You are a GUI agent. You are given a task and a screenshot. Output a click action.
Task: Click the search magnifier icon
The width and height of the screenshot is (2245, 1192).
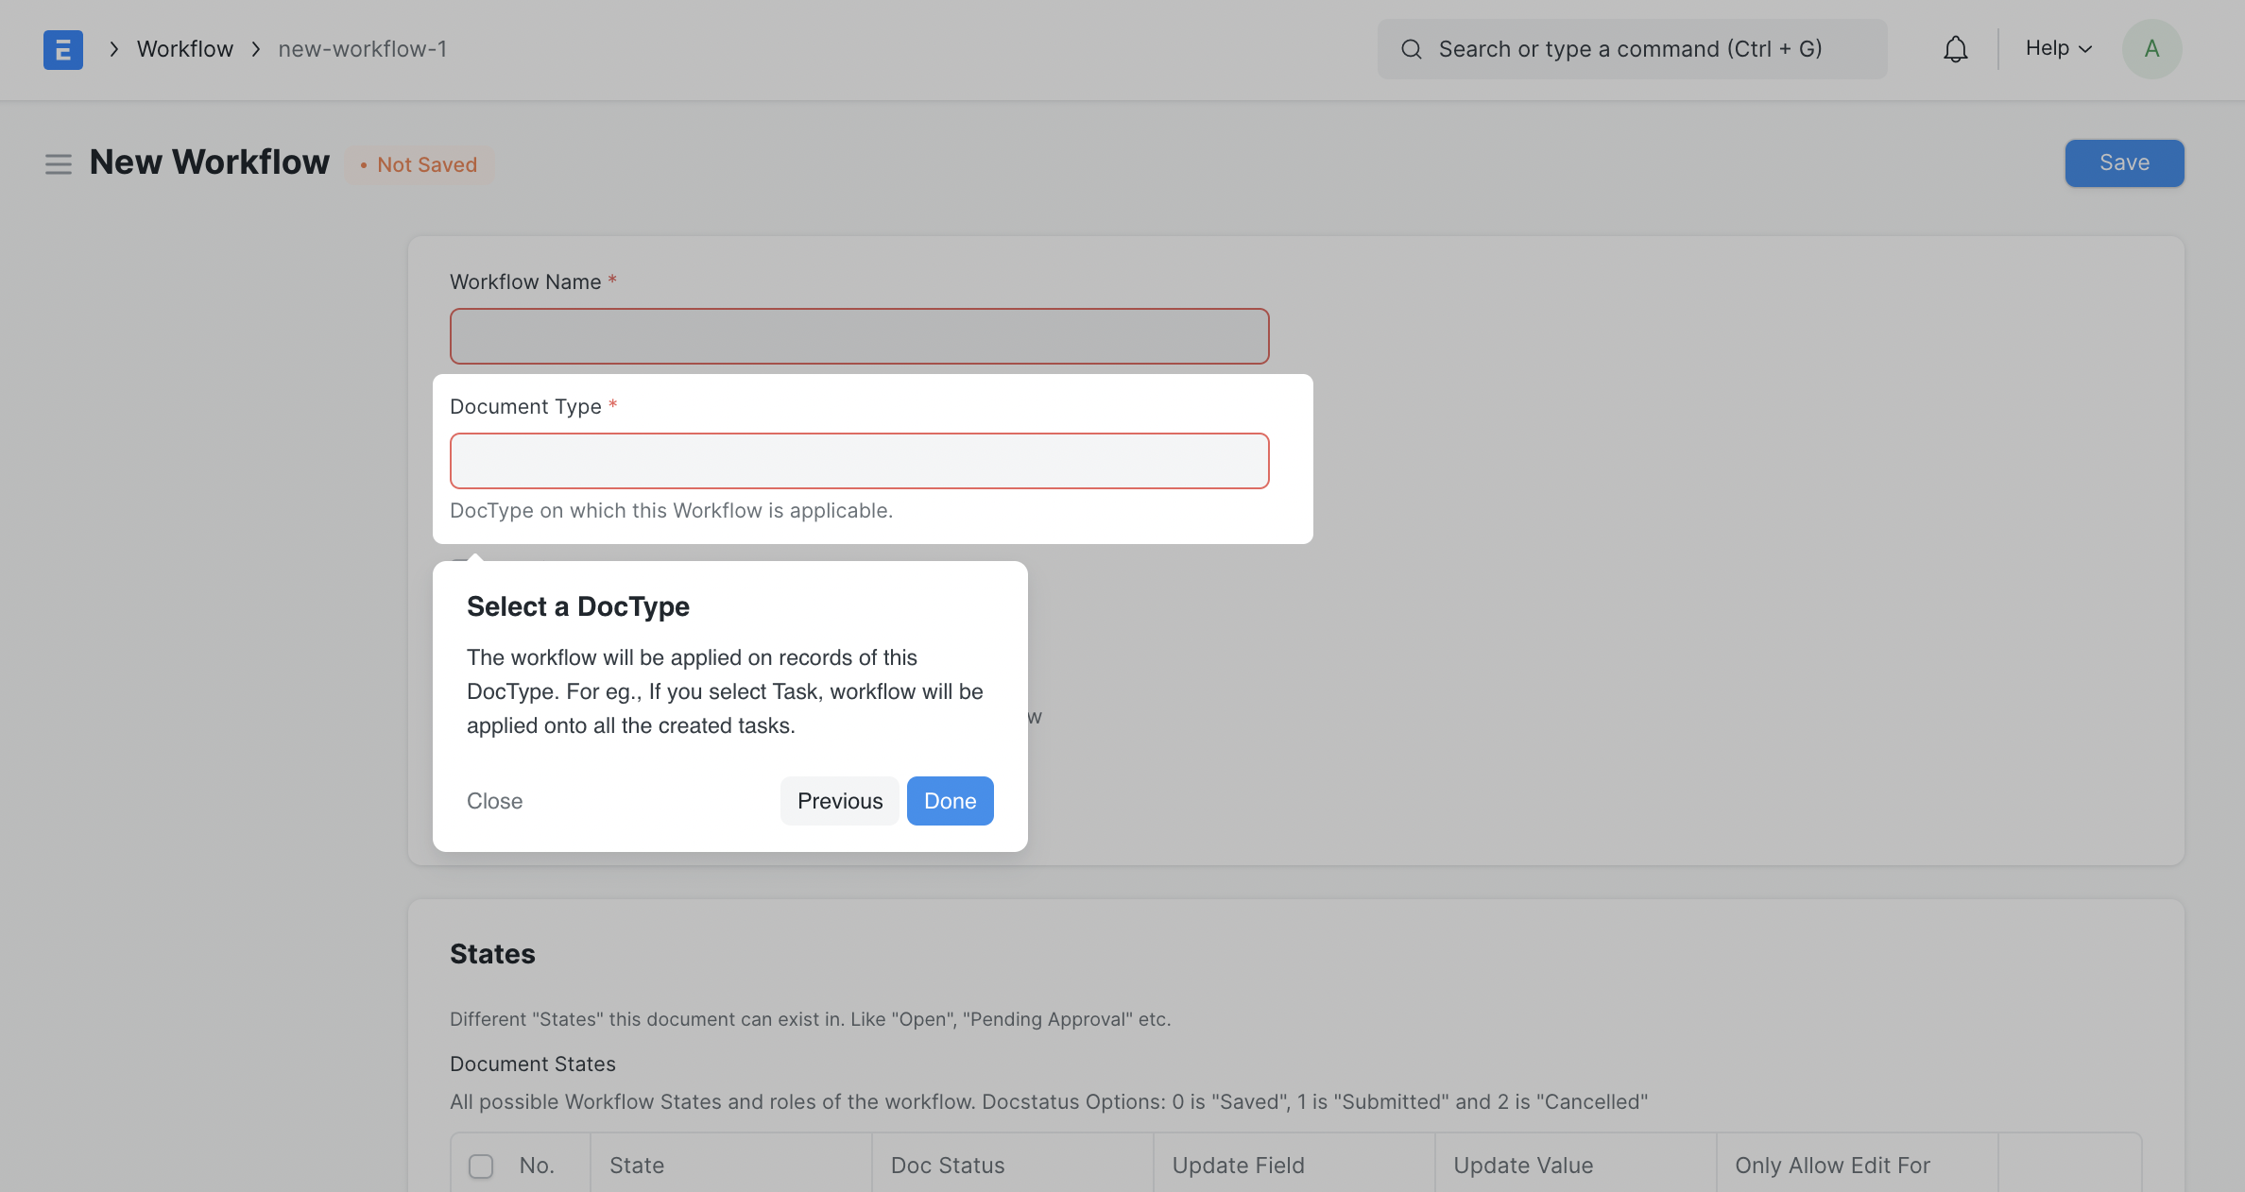click(x=1411, y=49)
